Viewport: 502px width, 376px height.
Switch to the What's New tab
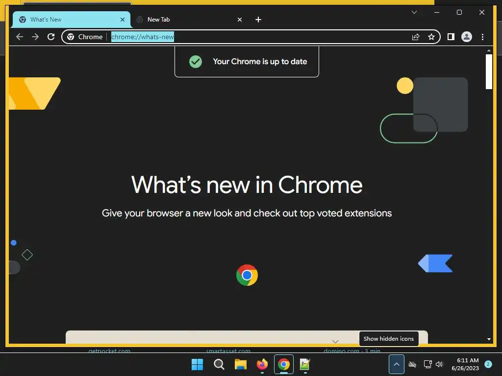pos(71,20)
